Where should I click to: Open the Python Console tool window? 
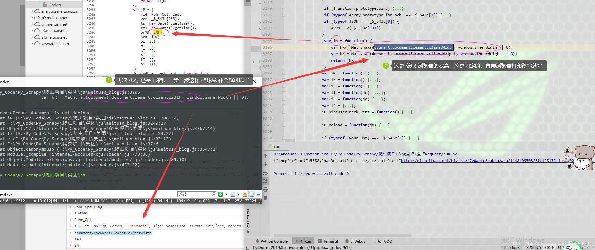pyautogui.click(x=272, y=241)
